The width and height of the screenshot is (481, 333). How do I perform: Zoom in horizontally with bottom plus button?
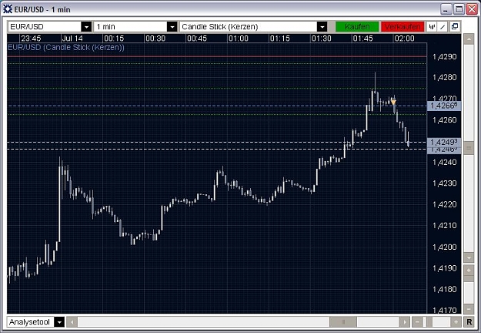456,322
